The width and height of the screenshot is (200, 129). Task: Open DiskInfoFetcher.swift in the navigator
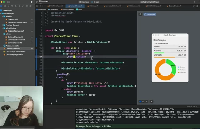[x=15, y=31]
